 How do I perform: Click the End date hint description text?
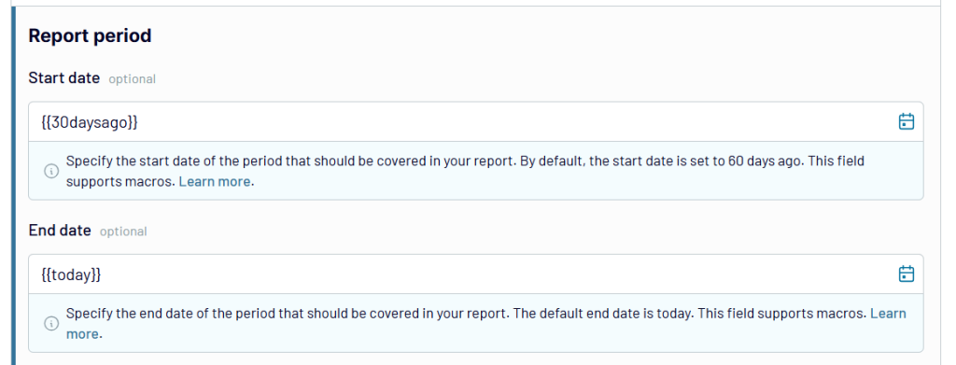click(485, 324)
